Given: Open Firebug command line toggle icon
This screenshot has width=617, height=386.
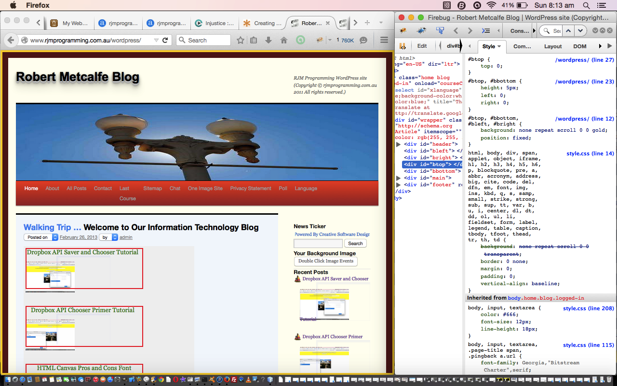Looking at the screenshot, I should (x=486, y=30).
